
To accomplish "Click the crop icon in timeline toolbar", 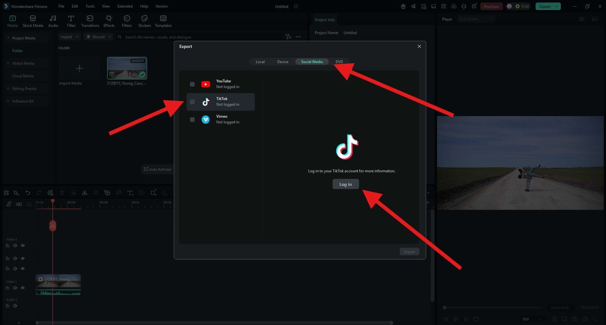I will click(96, 193).
